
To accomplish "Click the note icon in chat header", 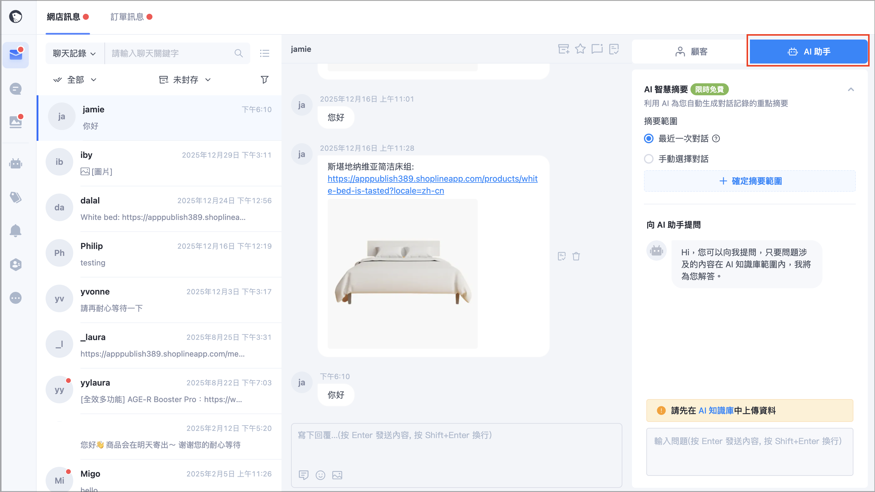I will tap(614, 49).
